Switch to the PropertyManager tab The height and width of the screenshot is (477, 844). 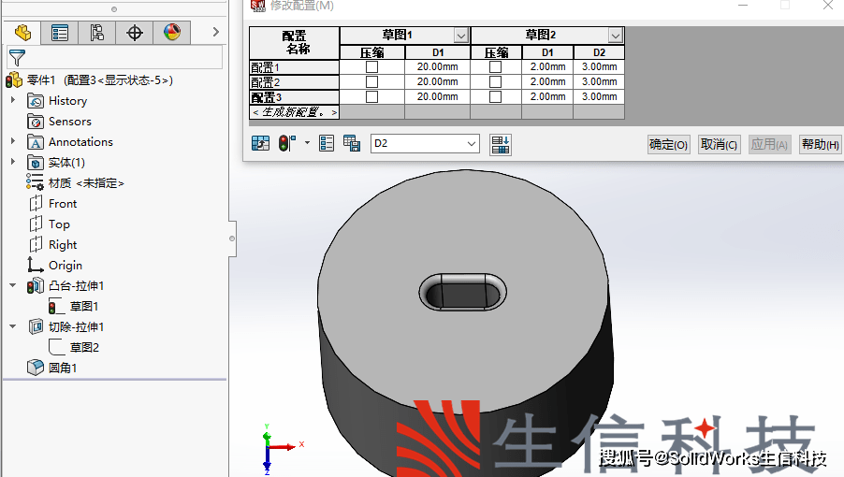(60, 33)
